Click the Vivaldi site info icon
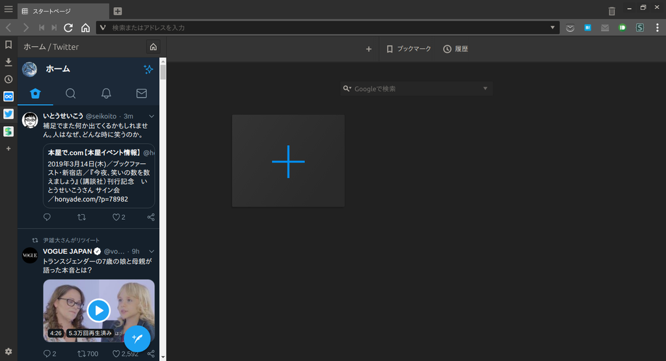This screenshot has width=666, height=361. 102,27
